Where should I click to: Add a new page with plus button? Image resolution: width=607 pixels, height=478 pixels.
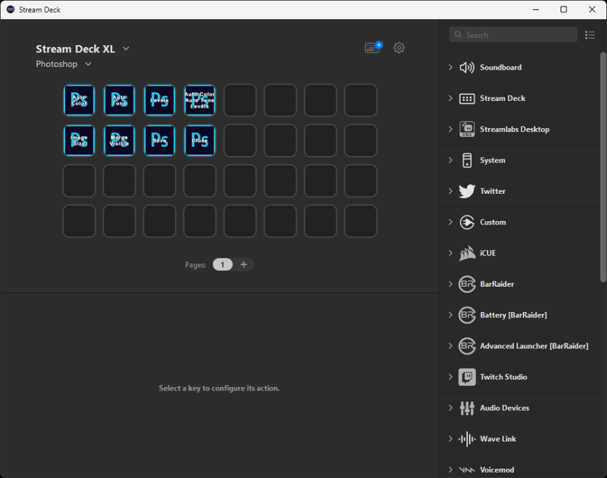coord(243,264)
